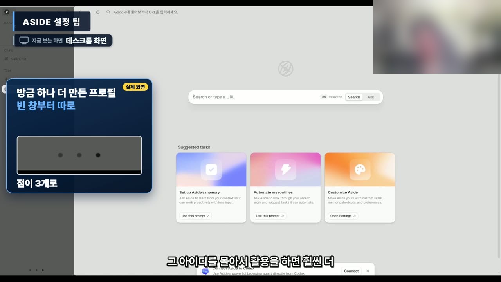Dismiss the Connect Aside to Codex banner
This screenshot has width=501, height=282.
(x=368, y=271)
